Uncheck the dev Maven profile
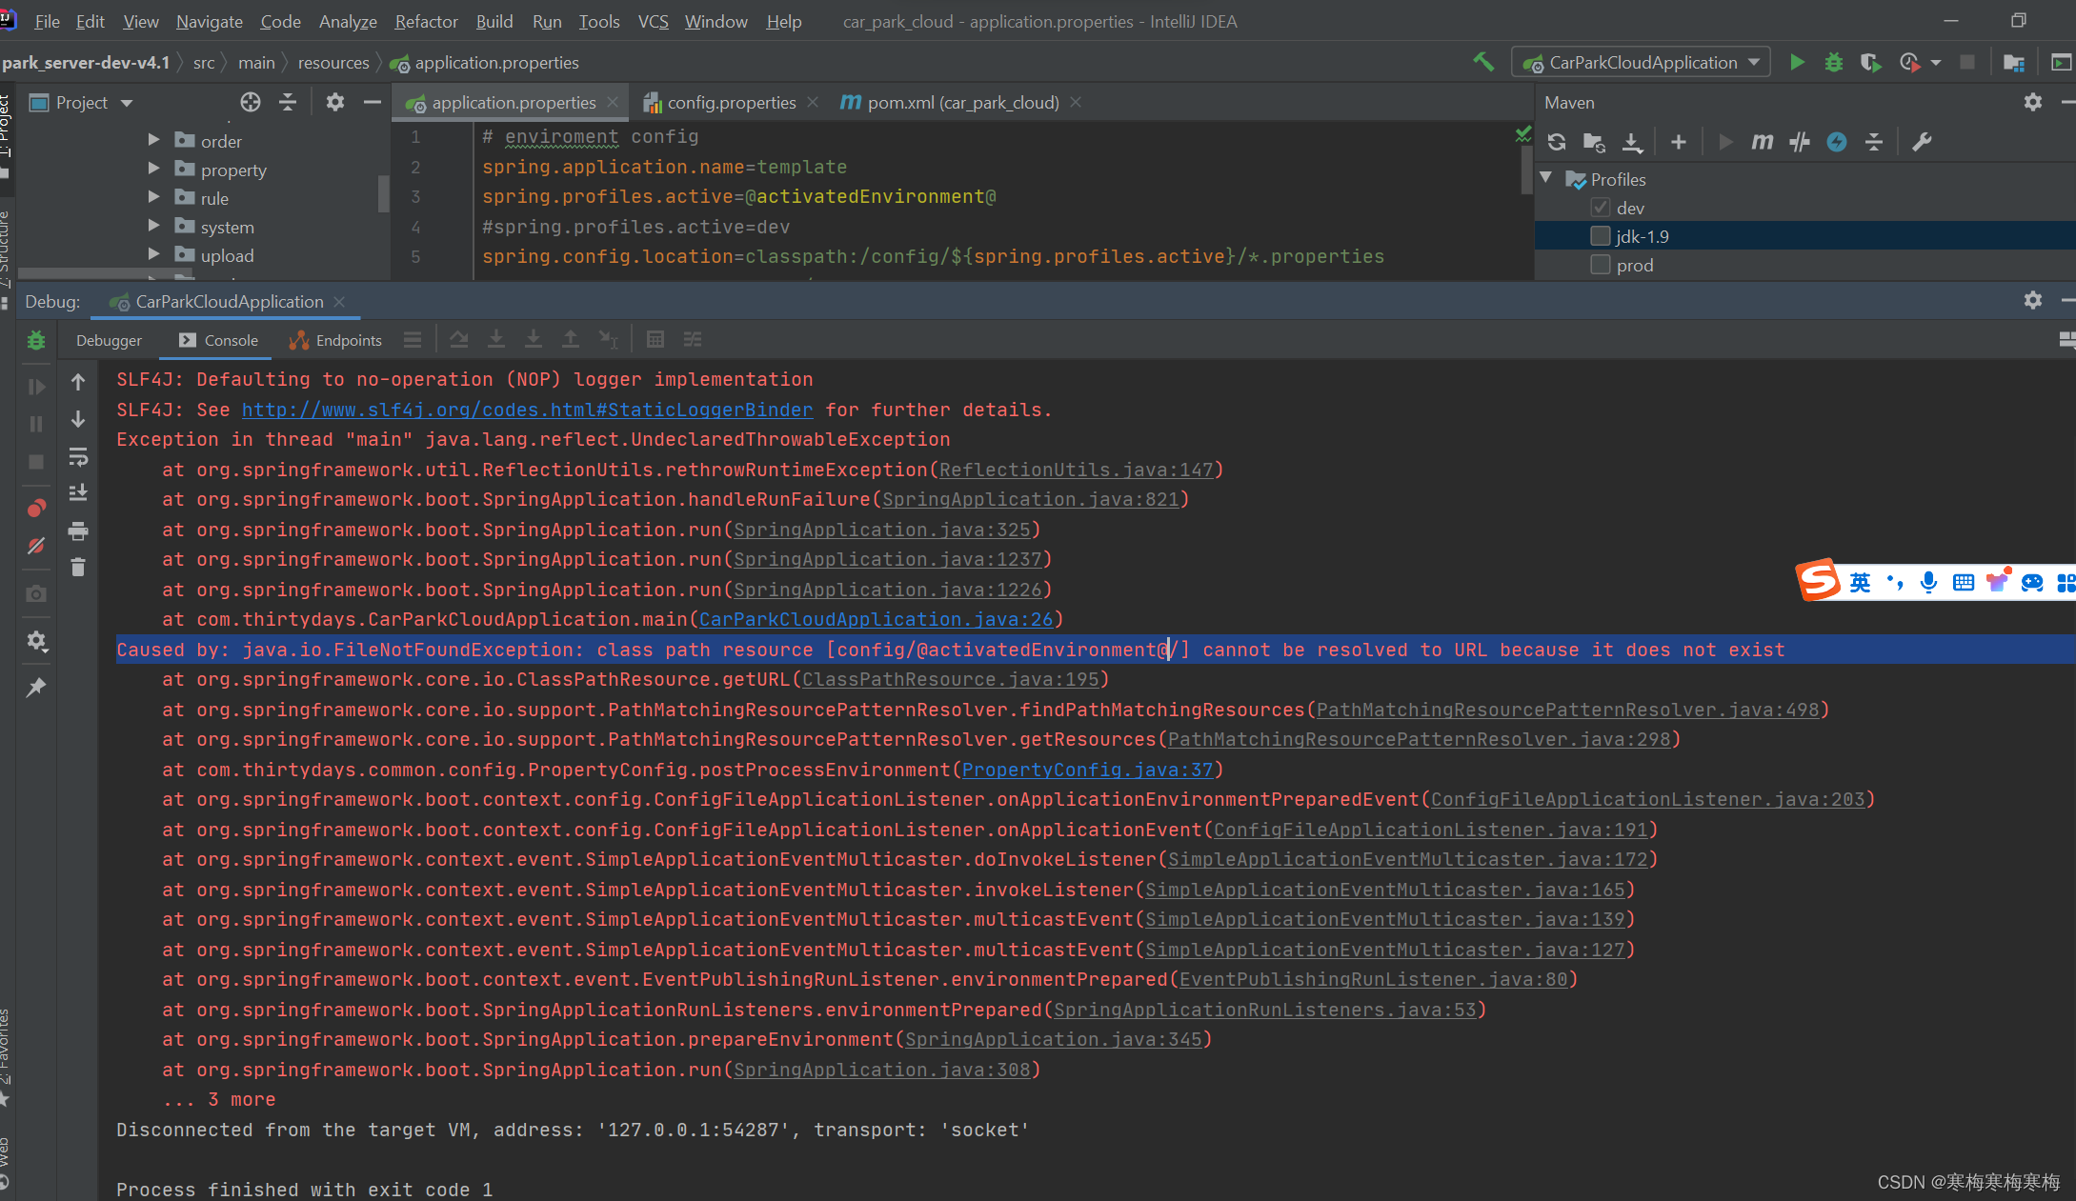The width and height of the screenshot is (2076, 1201). 1600,207
